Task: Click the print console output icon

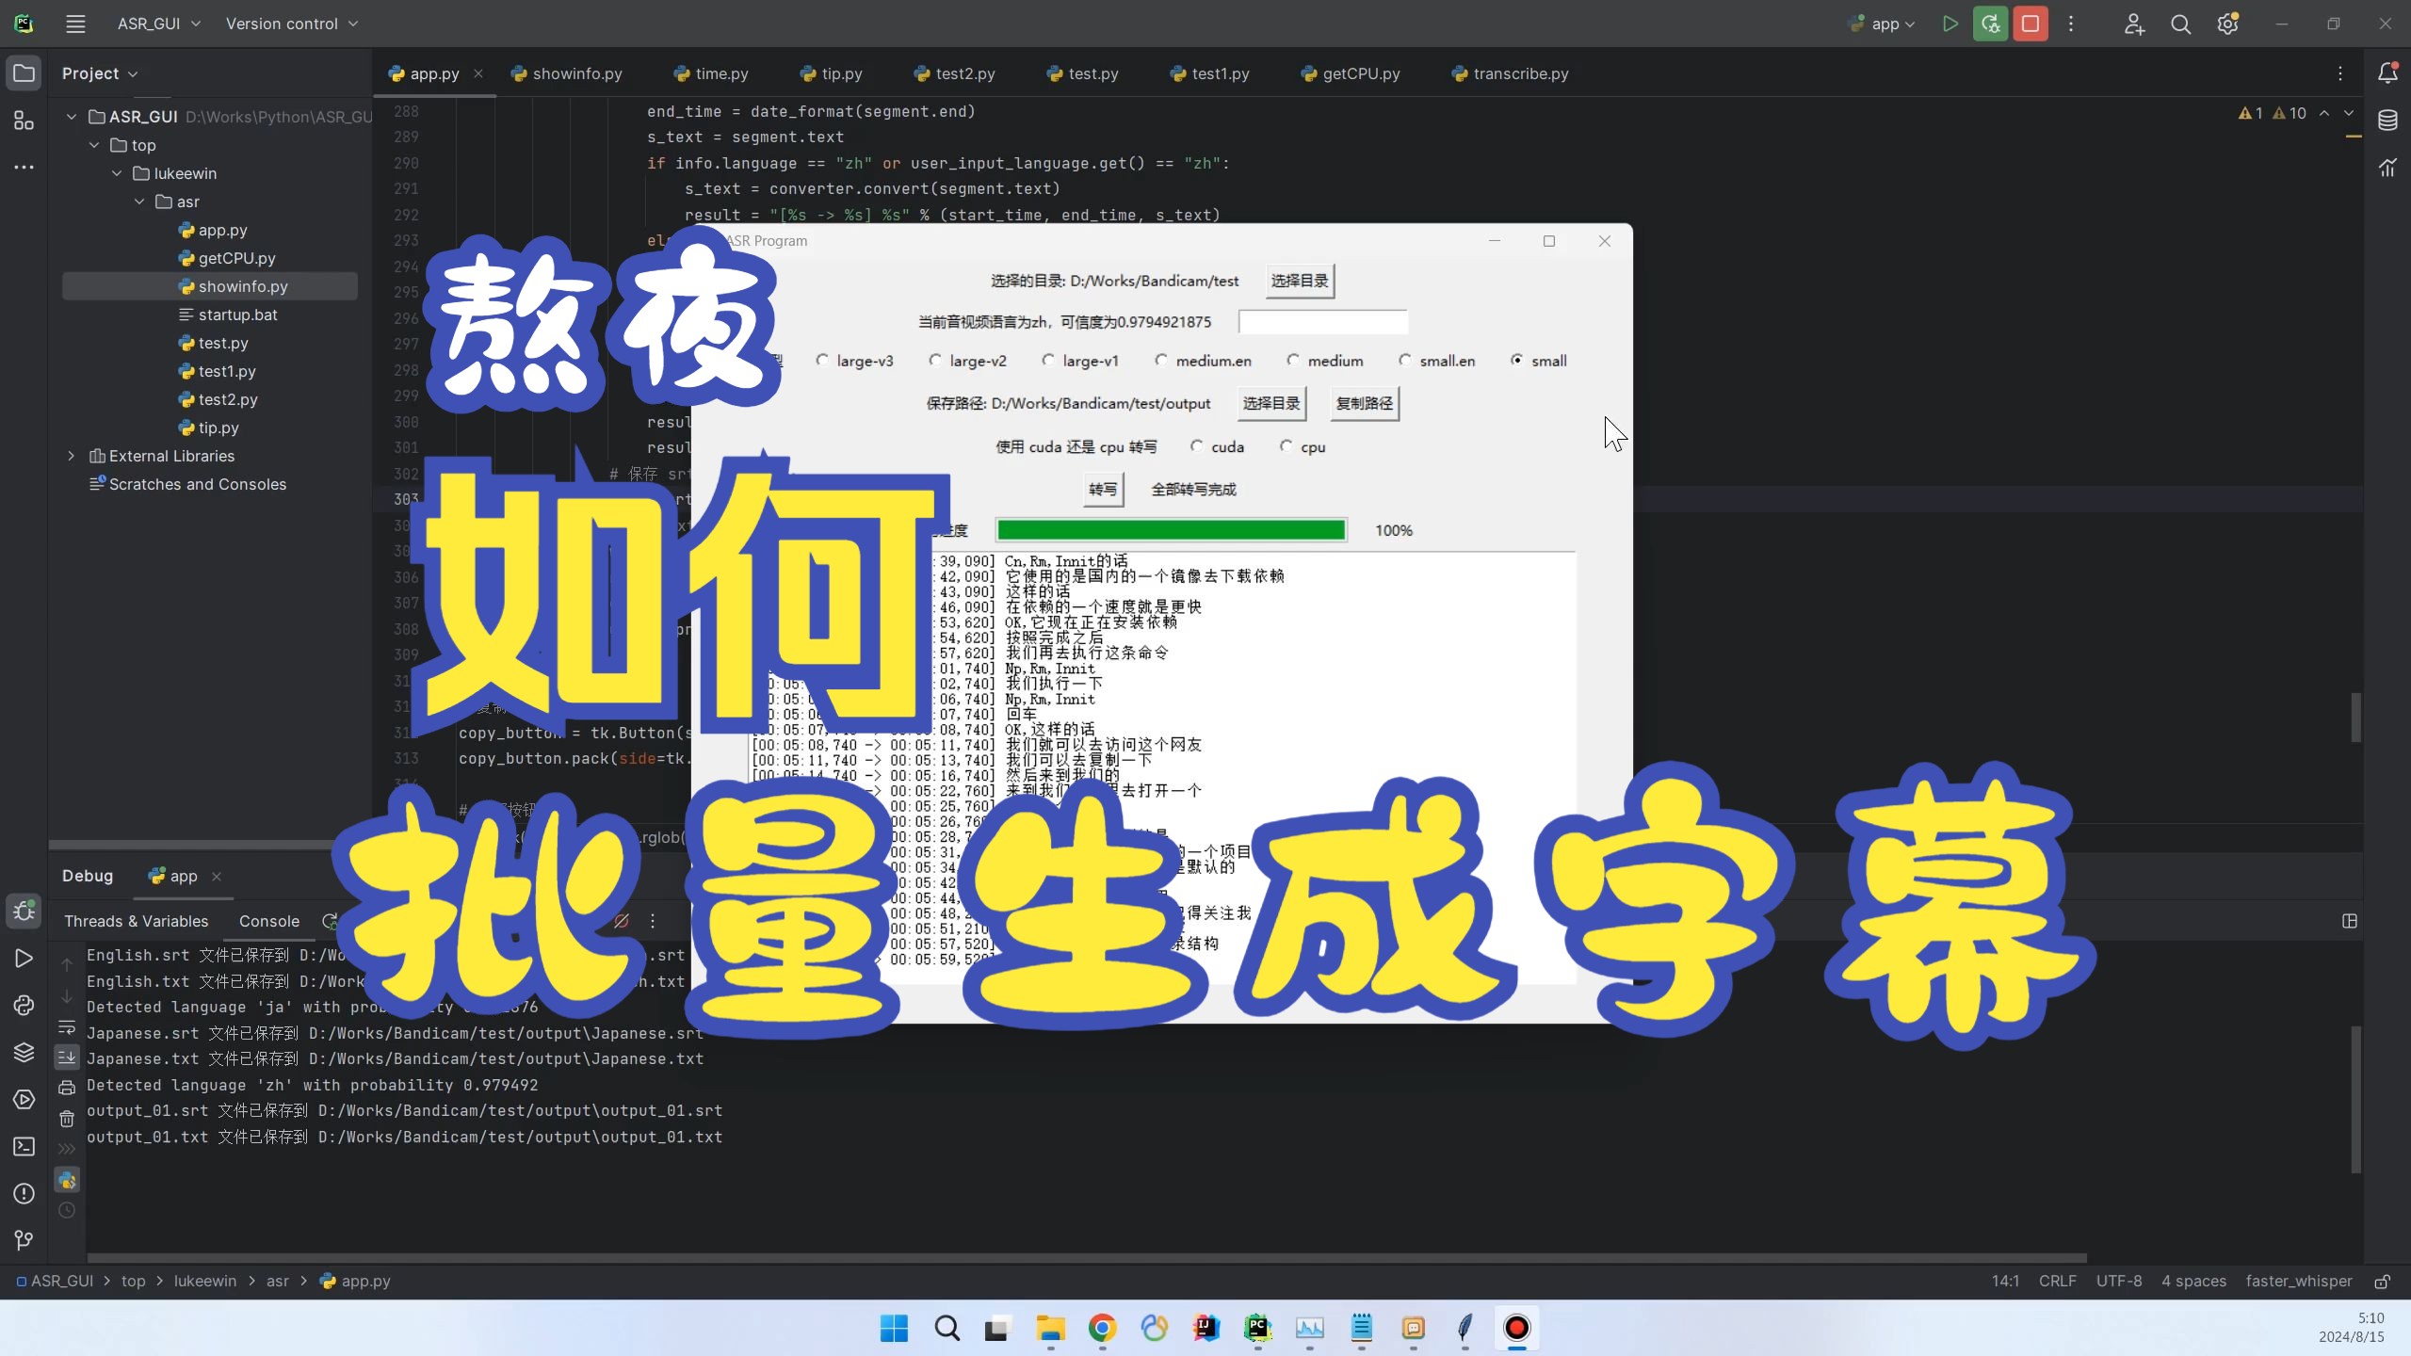Action: coord(67,1088)
